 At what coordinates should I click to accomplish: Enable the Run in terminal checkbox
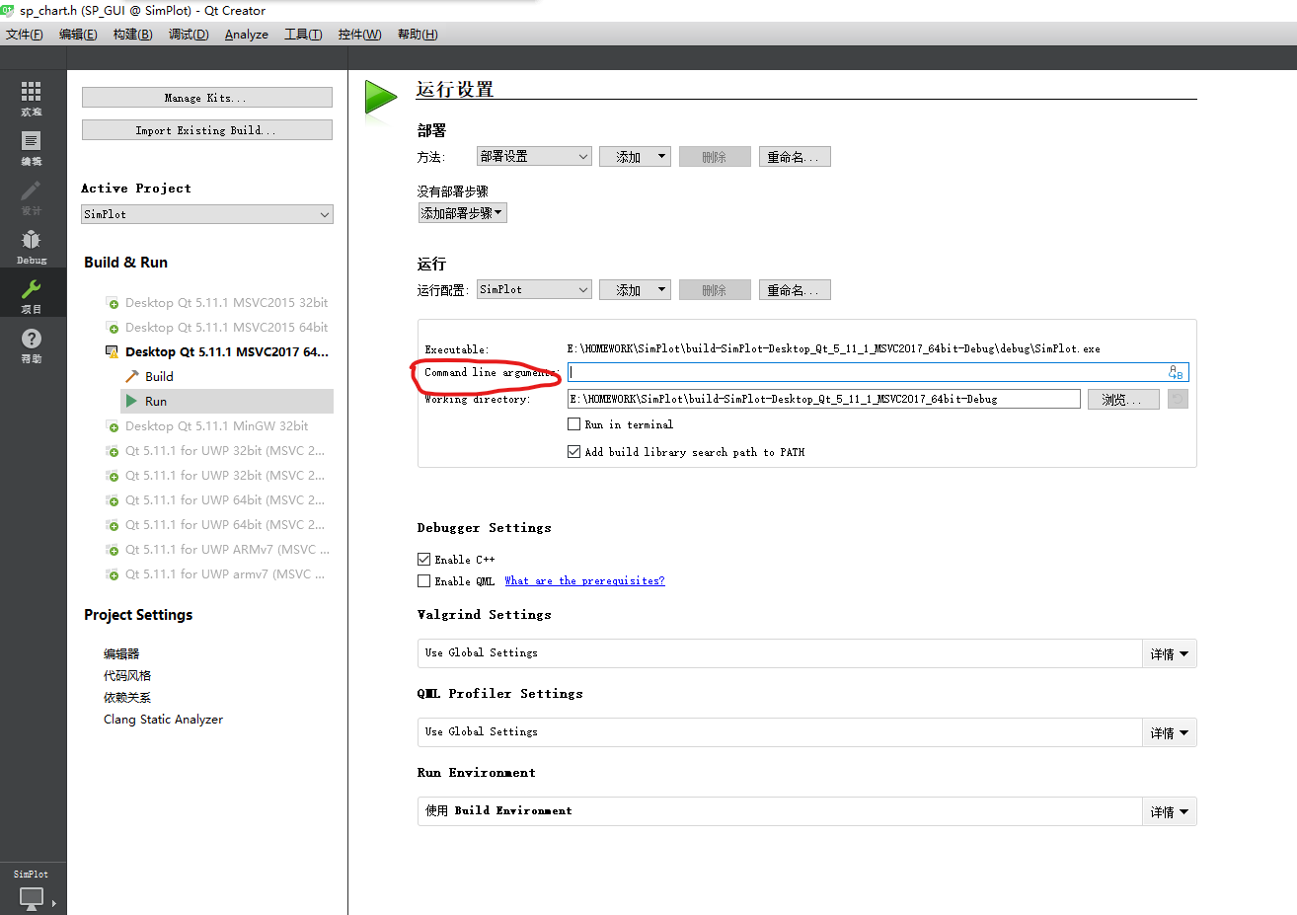(573, 423)
